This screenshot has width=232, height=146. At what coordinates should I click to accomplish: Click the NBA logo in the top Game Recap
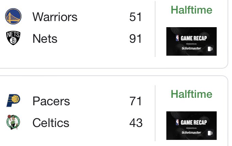[x=177, y=38]
